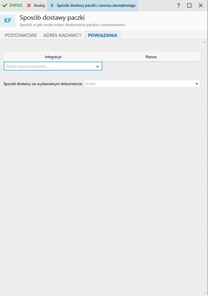208x296 pixels.
Task: Click the 'Sposób dostawy paczki' heading
Action: (52, 18)
